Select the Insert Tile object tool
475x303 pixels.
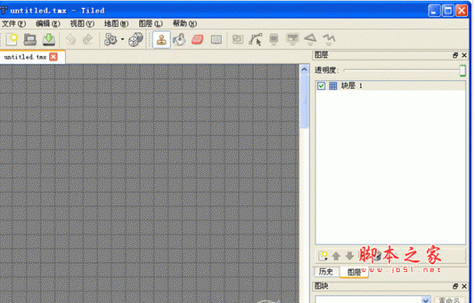click(x=274, y=40)
